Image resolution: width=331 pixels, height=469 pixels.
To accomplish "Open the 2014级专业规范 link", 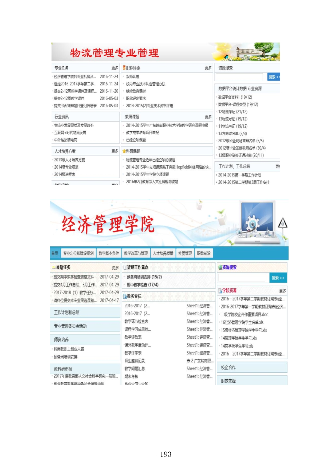I will point(66,167).
